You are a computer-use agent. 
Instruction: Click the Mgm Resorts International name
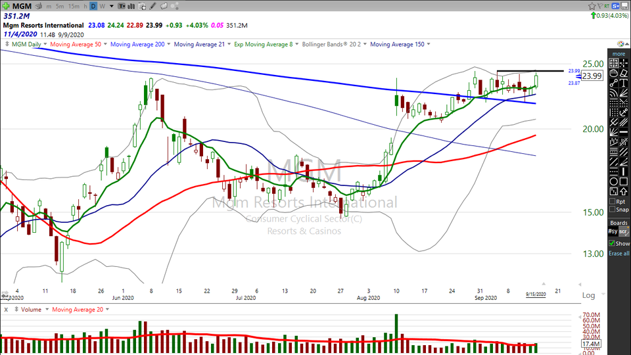tap(43, 26)
